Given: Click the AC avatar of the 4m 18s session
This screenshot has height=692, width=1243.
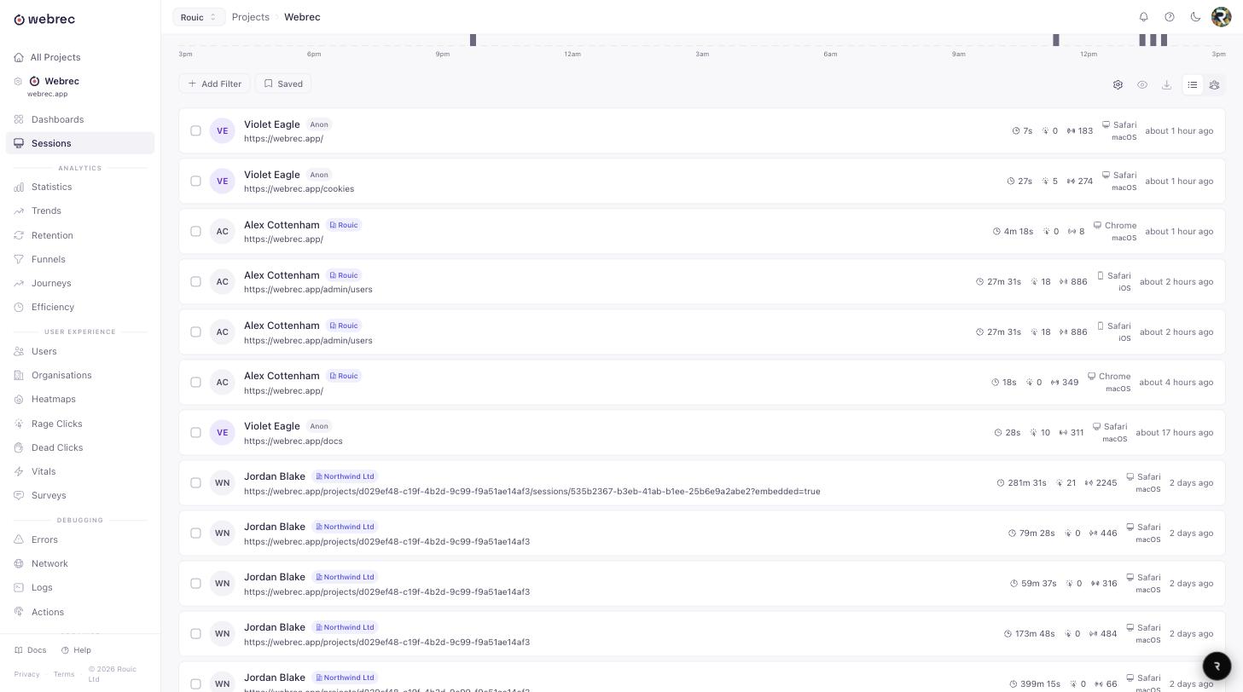Looking at the screenshot, I should coord(223,231).
